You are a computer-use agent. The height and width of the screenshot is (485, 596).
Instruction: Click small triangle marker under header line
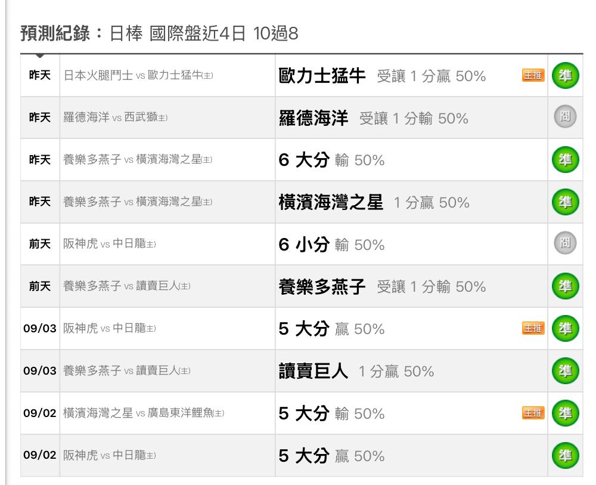pos(40,56)
